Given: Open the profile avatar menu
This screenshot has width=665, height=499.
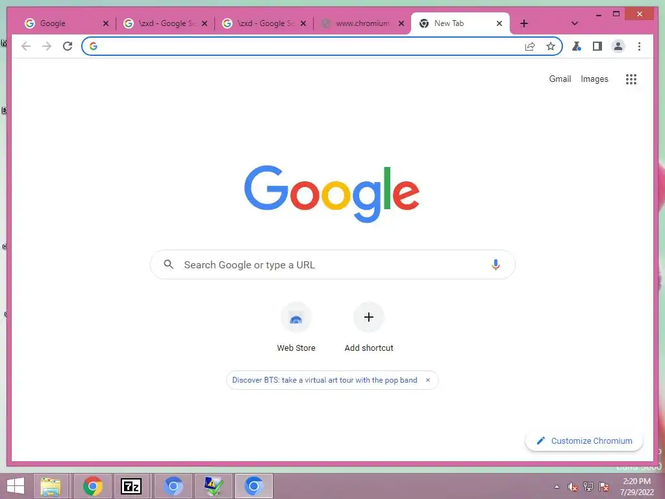Looking at the screenshot, I should coord(618,46).
